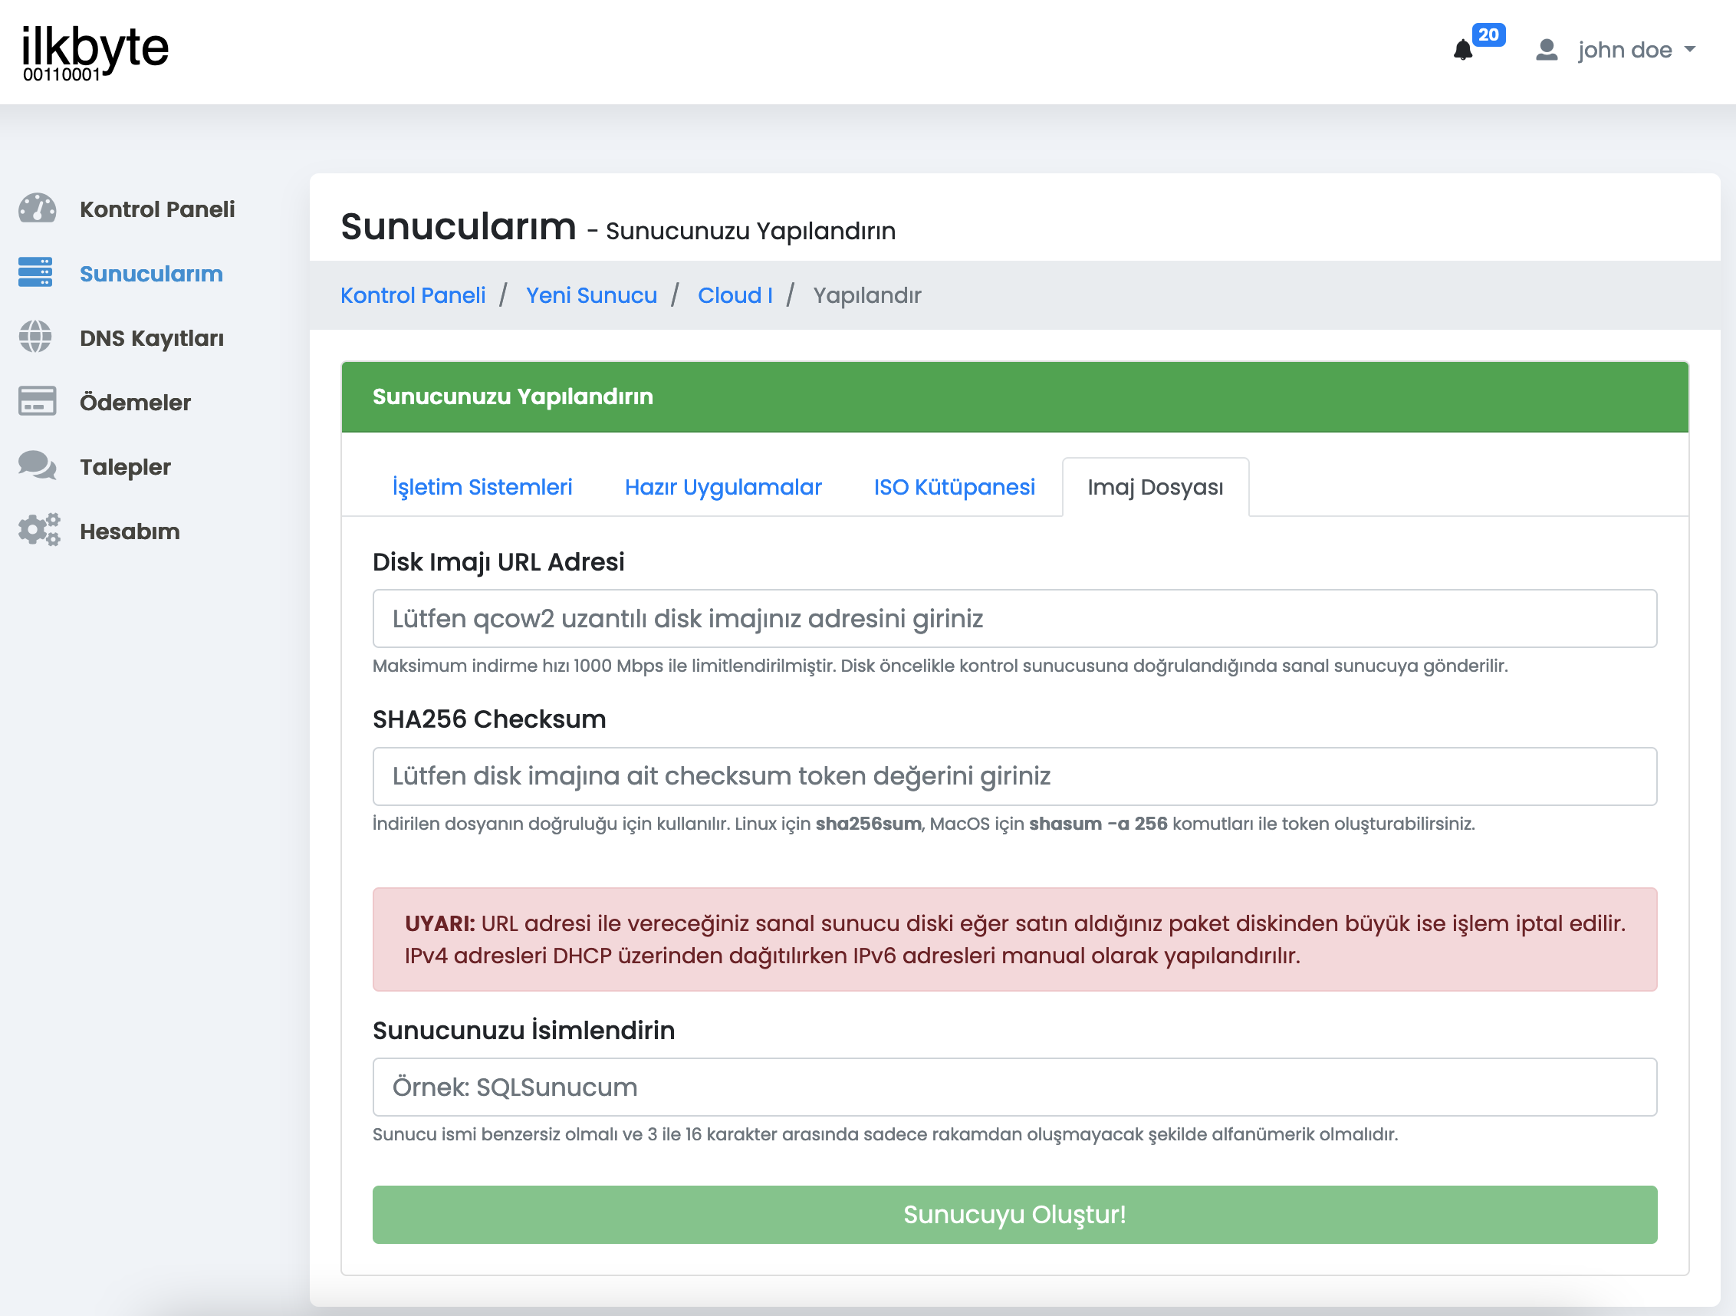Click the Ödemeler credit card icon
Screen dimensions: 1736x1316
coord(37,401)
